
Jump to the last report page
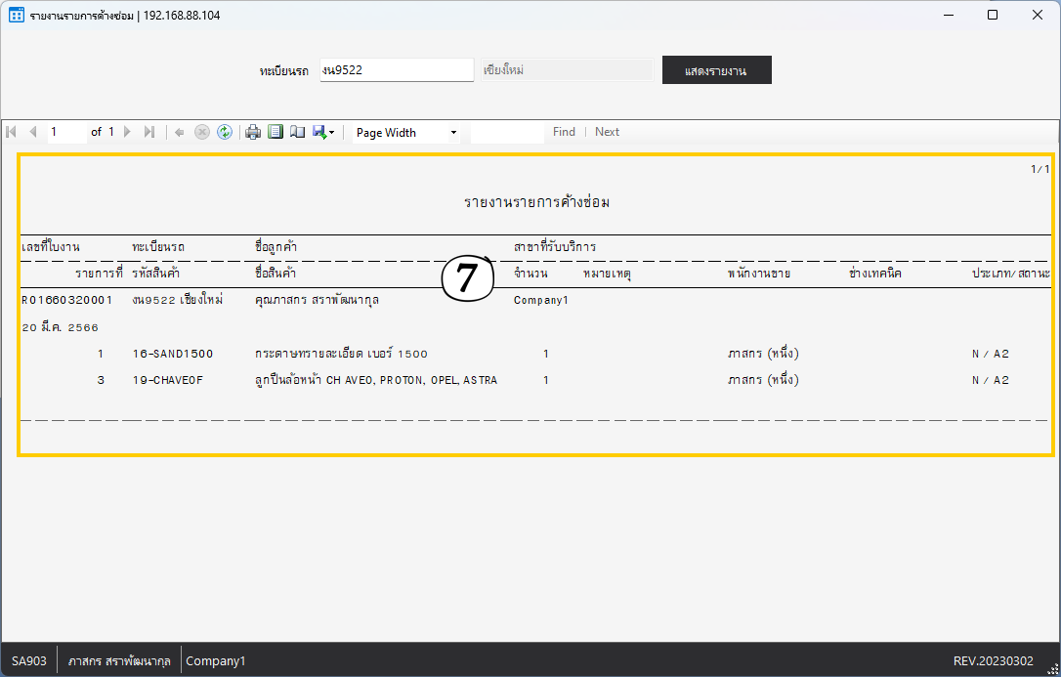pyautogui.click(x=149, y=132)
